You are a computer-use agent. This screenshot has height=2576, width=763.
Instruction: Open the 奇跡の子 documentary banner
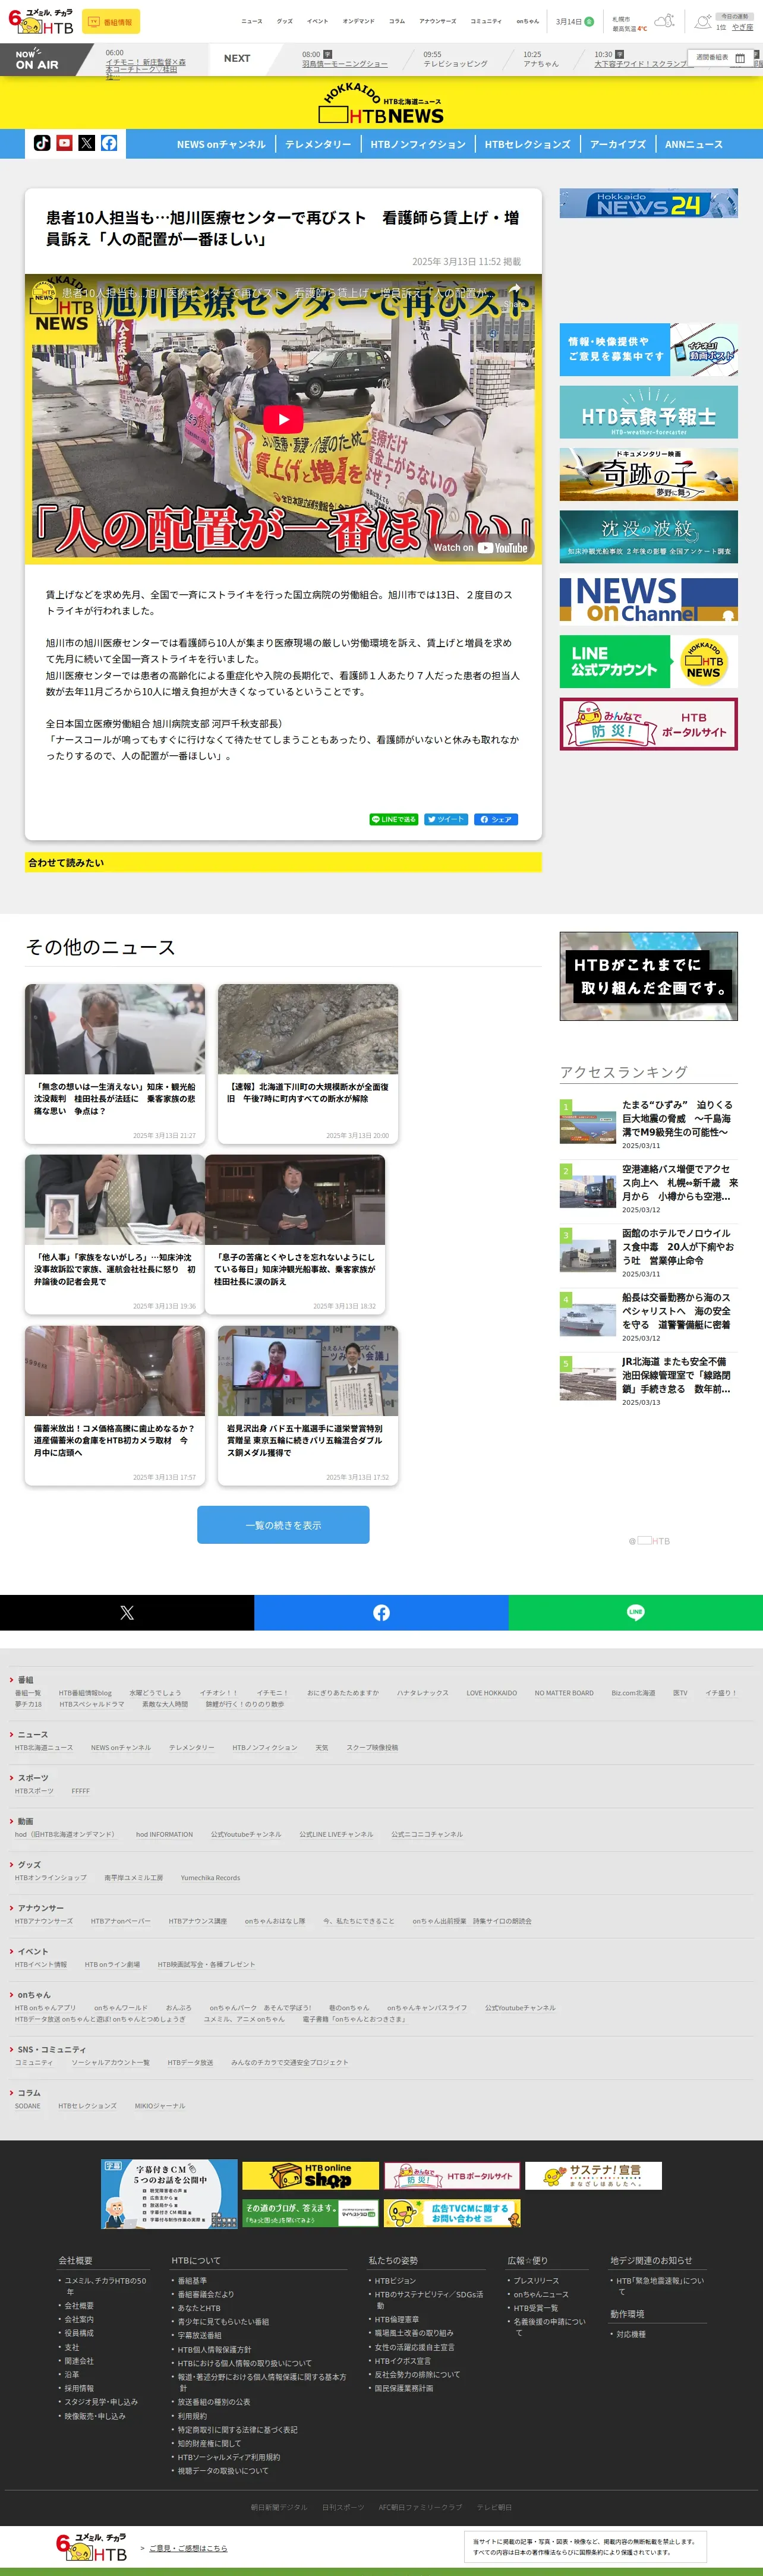(648, 474)
